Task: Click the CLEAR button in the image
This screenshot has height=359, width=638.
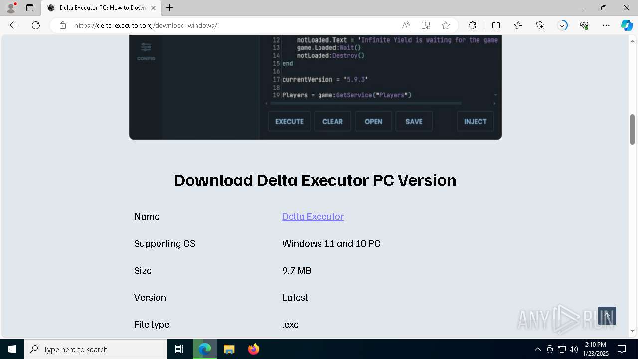Action: [332, 121]
